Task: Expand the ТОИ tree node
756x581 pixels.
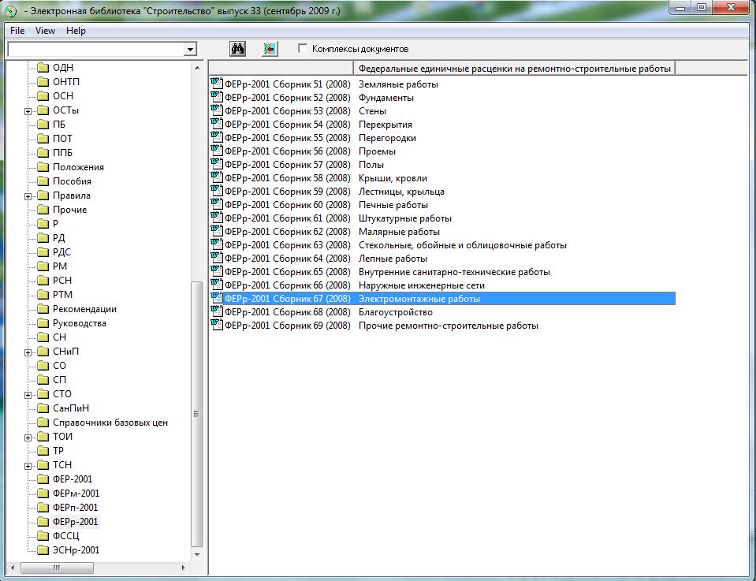Action: point(28,438)
